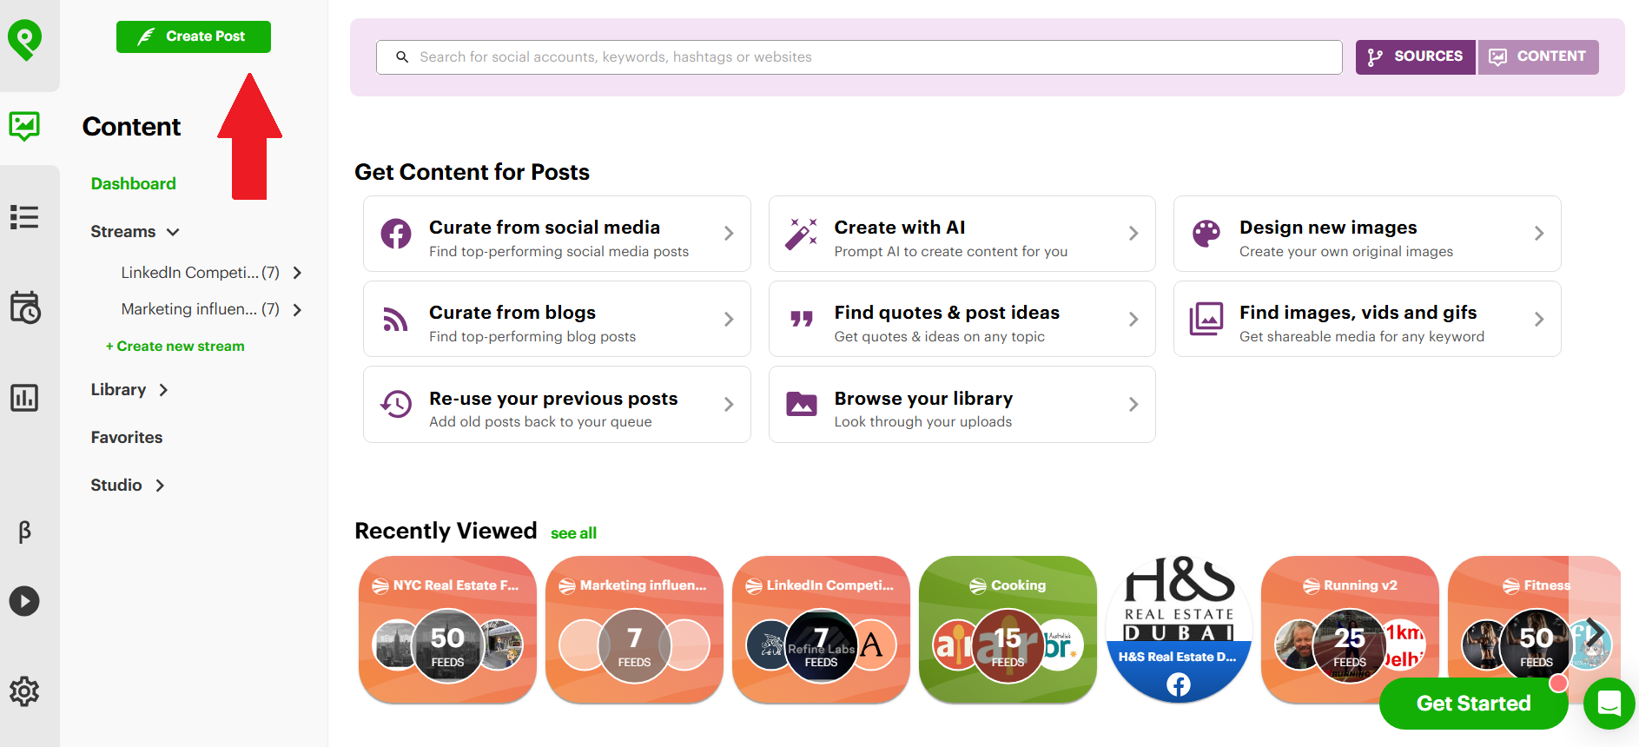Select Dashboard in the Content menu
Viewport: 1639px width, 747px height.
click(x=134, y=184)
